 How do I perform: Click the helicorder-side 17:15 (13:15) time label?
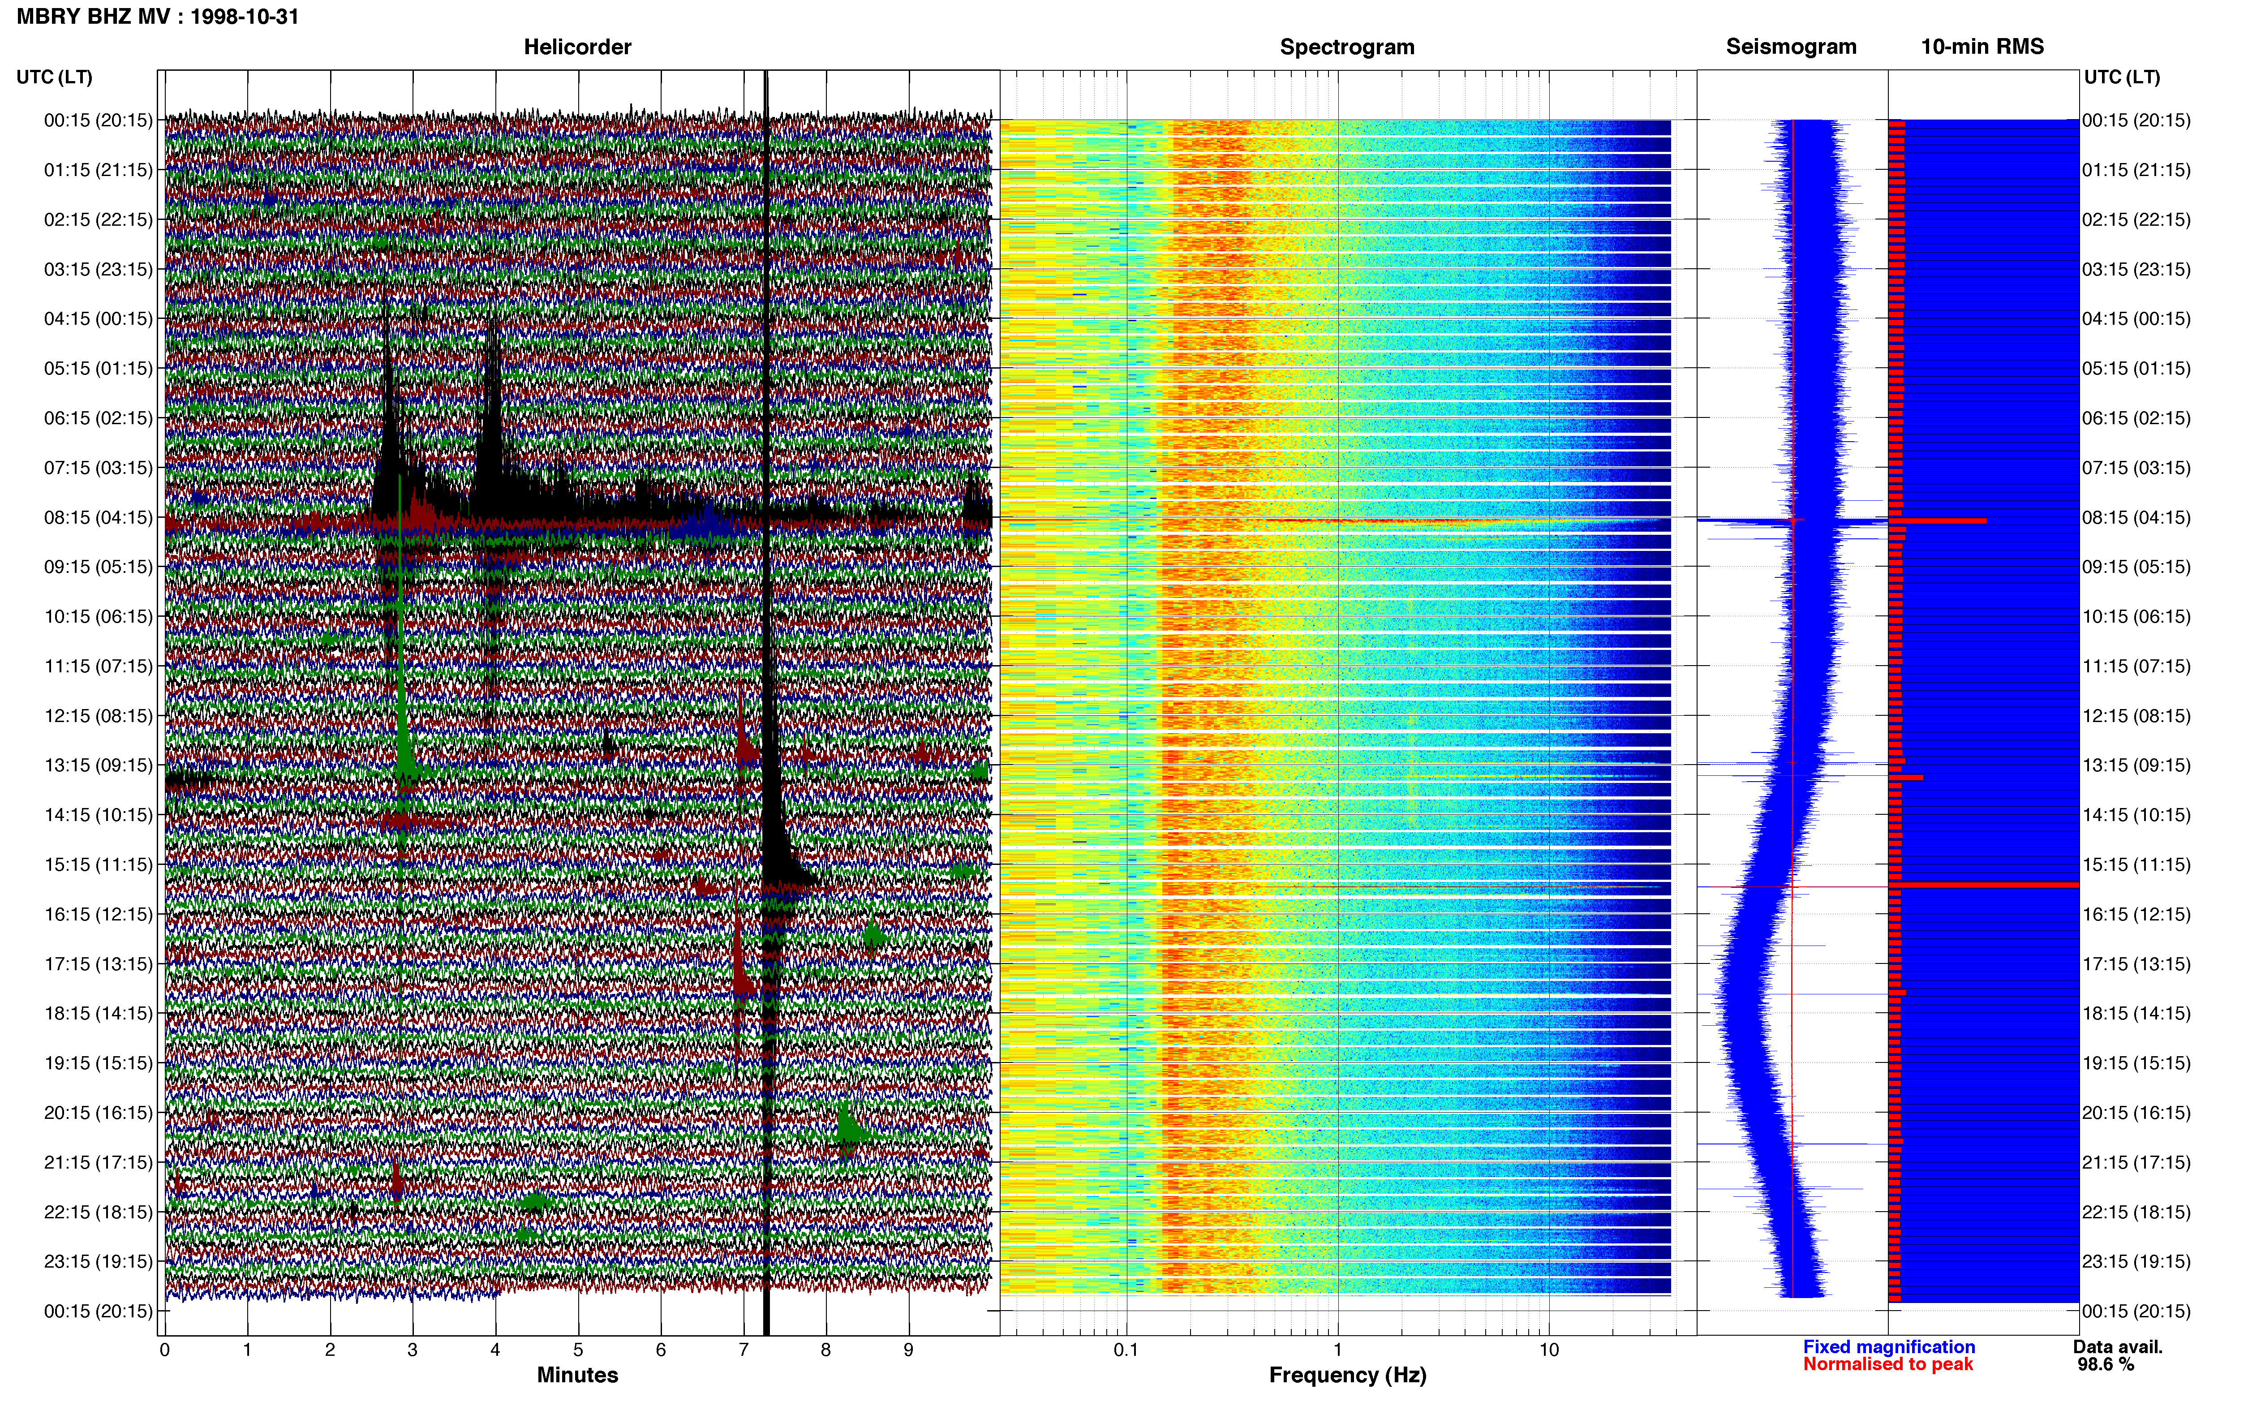click(x=99, y=964)
